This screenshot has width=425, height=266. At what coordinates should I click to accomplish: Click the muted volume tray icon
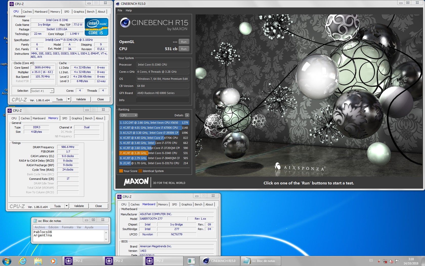[391, 261]
